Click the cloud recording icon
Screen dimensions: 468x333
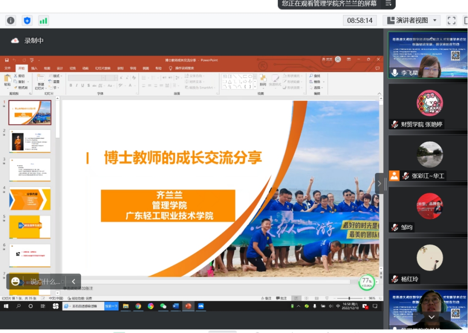click(15, 41)
